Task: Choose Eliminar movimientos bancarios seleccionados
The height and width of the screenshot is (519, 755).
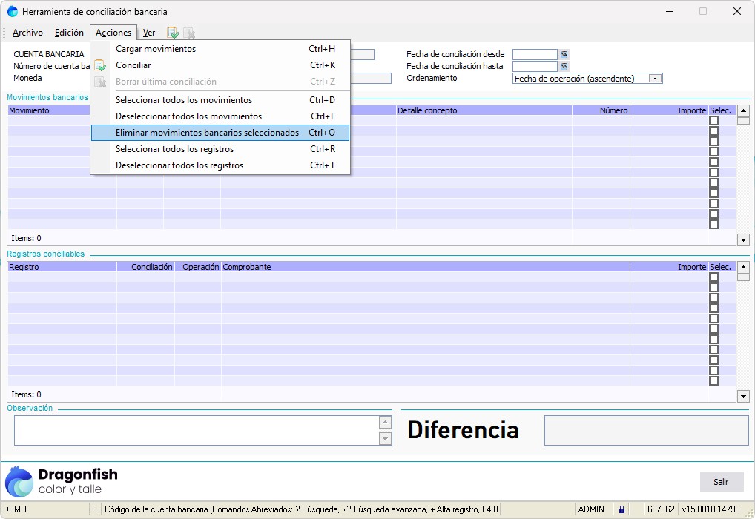Action: (x=220, y=133)
